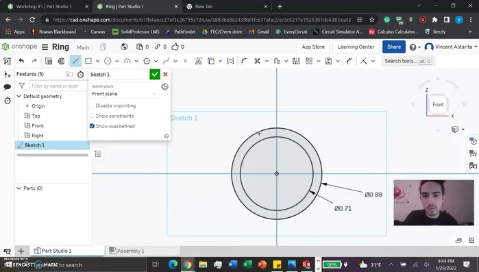Viewport: 479px width, 272px height.
Task: Select the Offset tool
Action: [x=277, y=61]
